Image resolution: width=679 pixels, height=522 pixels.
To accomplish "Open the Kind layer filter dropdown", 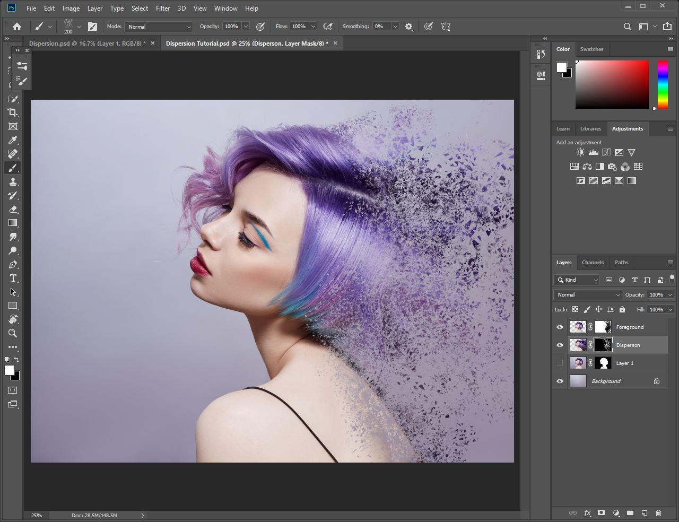I will click(577, 280).
